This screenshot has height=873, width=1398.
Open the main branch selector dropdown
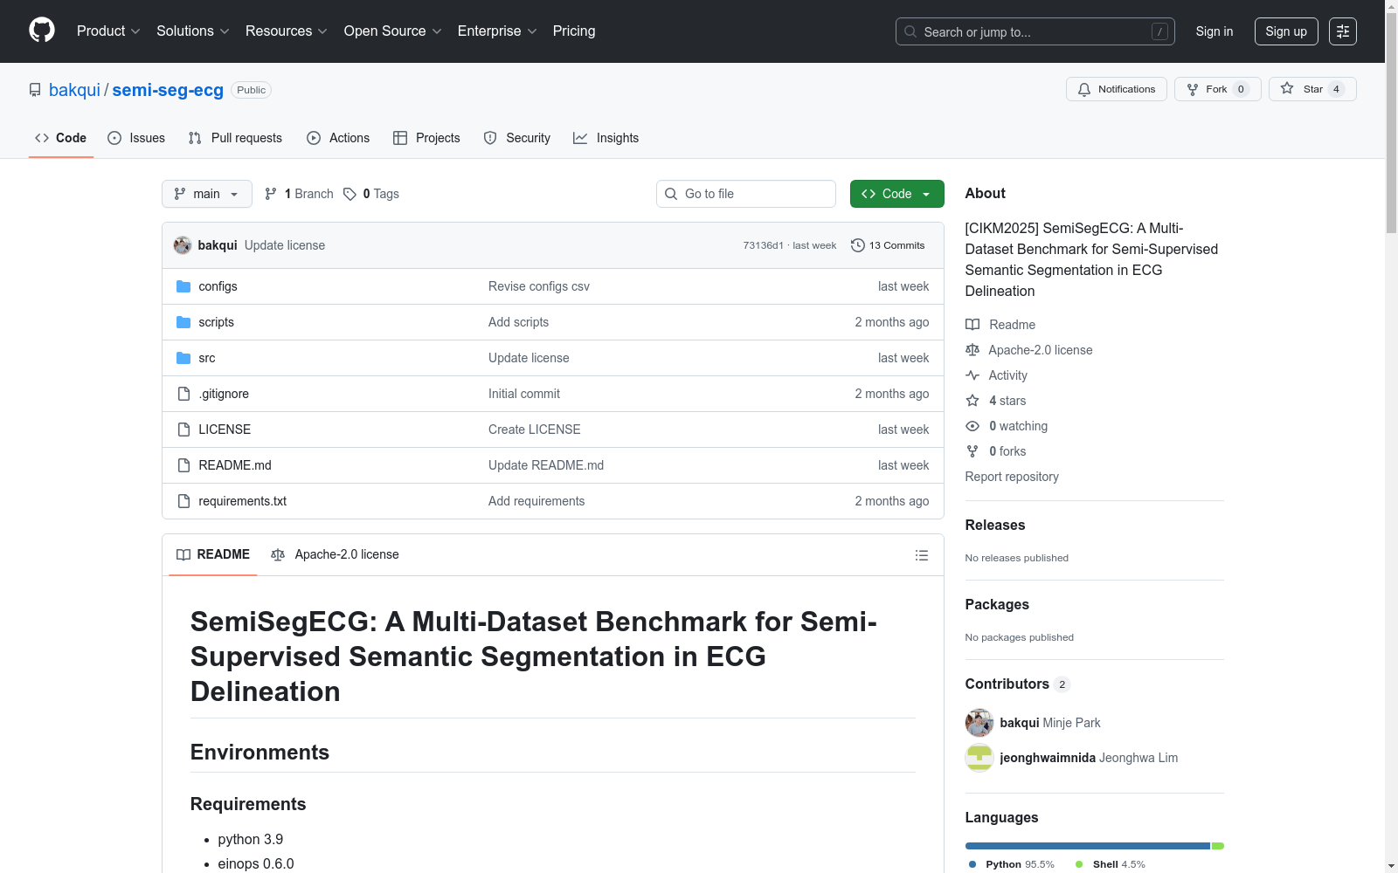coord(207,194)
